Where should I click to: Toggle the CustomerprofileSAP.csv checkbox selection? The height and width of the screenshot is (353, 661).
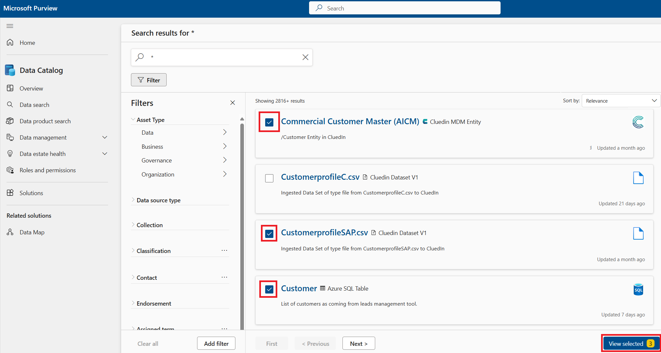point(270,233)
